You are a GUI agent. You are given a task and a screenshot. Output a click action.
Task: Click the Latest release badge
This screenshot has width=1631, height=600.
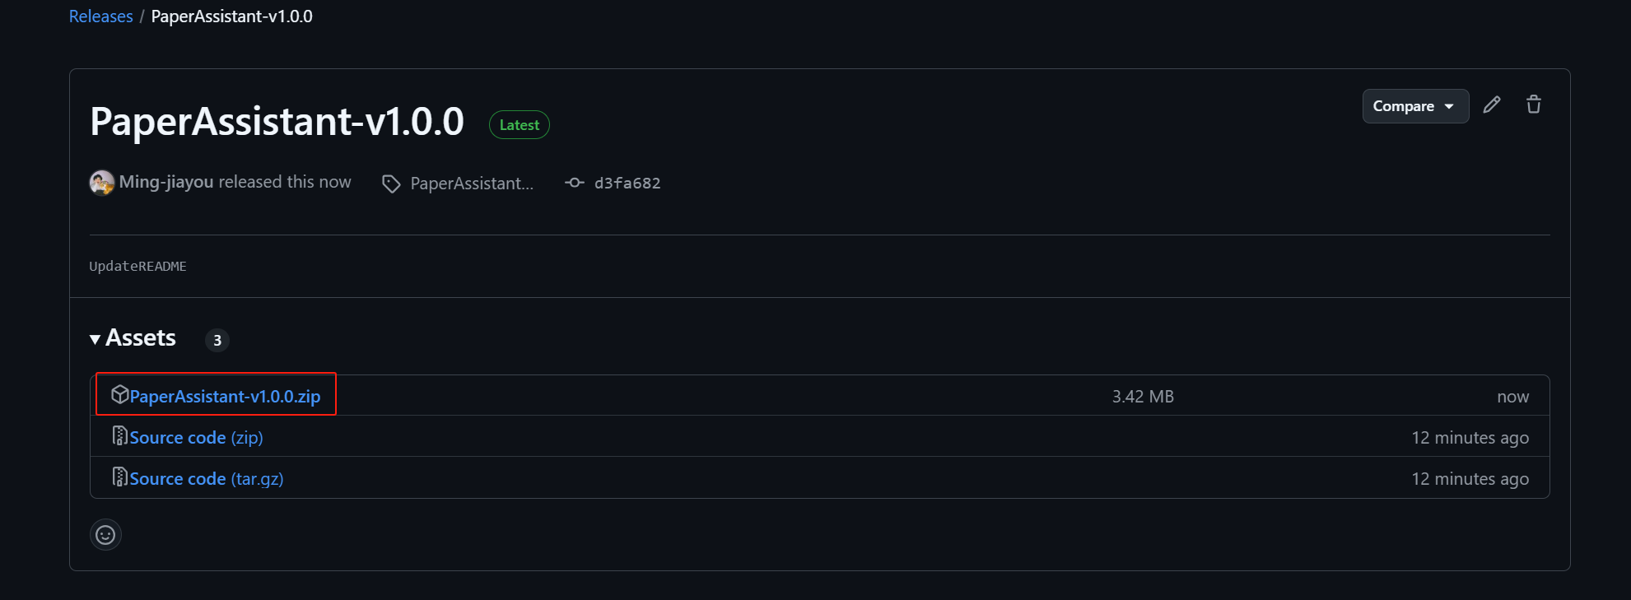pyautogui.click(x=519, y=124)
